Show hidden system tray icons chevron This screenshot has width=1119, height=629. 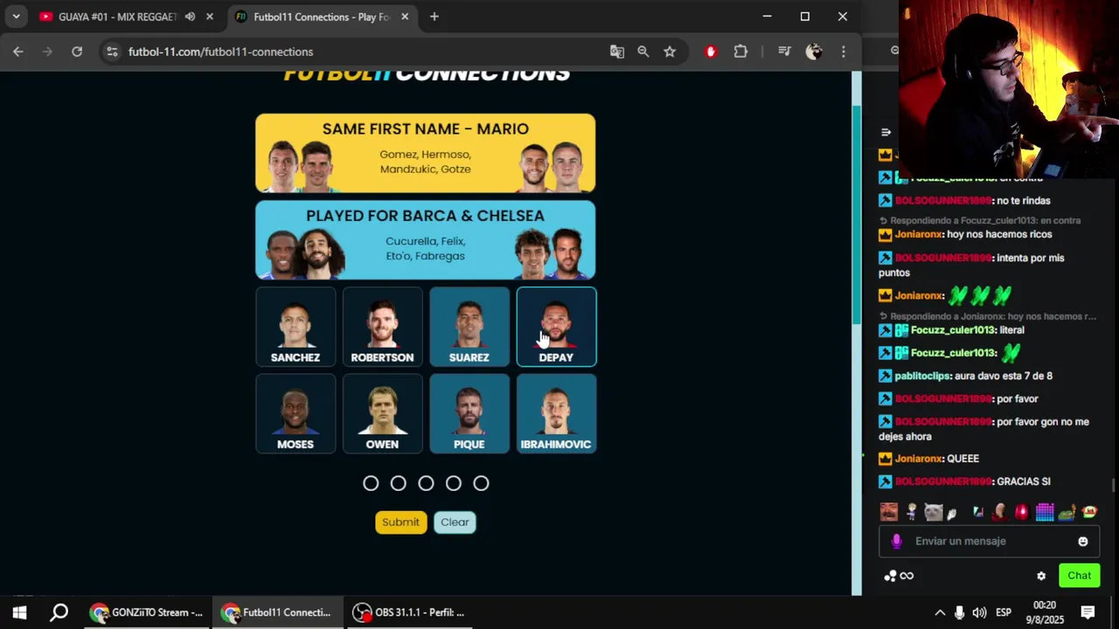[940, 612]
